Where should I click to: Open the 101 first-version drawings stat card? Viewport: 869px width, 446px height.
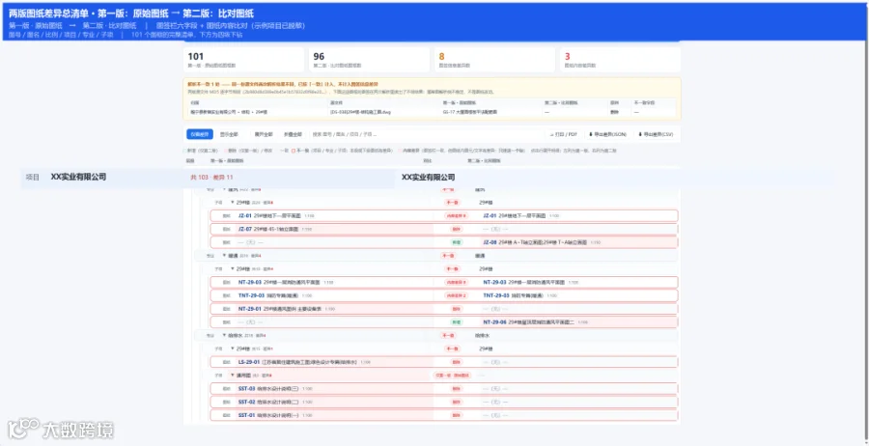pyautogui.click(x=244, y=60)
